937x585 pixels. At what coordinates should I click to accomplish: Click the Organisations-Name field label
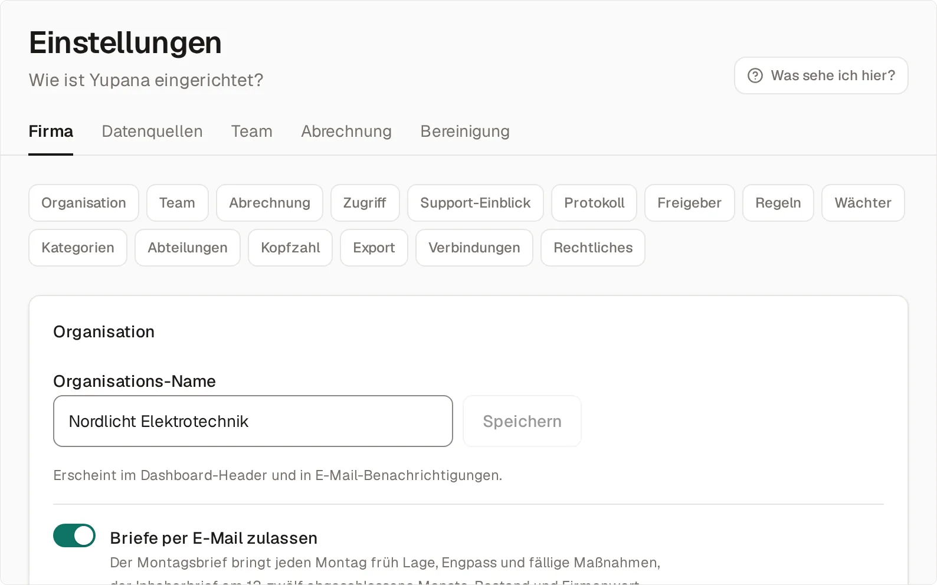coord(135,382)
